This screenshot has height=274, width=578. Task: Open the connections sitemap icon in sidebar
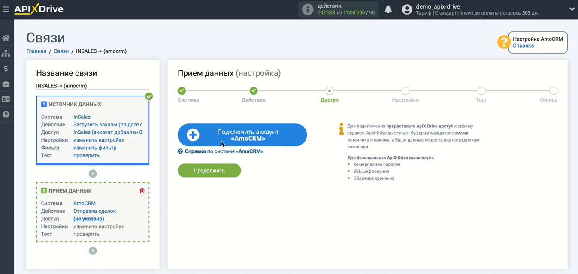(6, 53)
